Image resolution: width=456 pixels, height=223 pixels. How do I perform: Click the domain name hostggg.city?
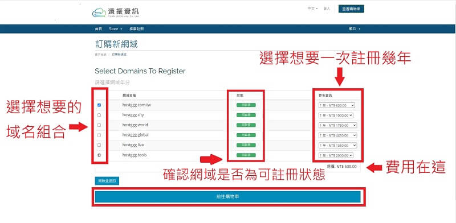point(133,115)
